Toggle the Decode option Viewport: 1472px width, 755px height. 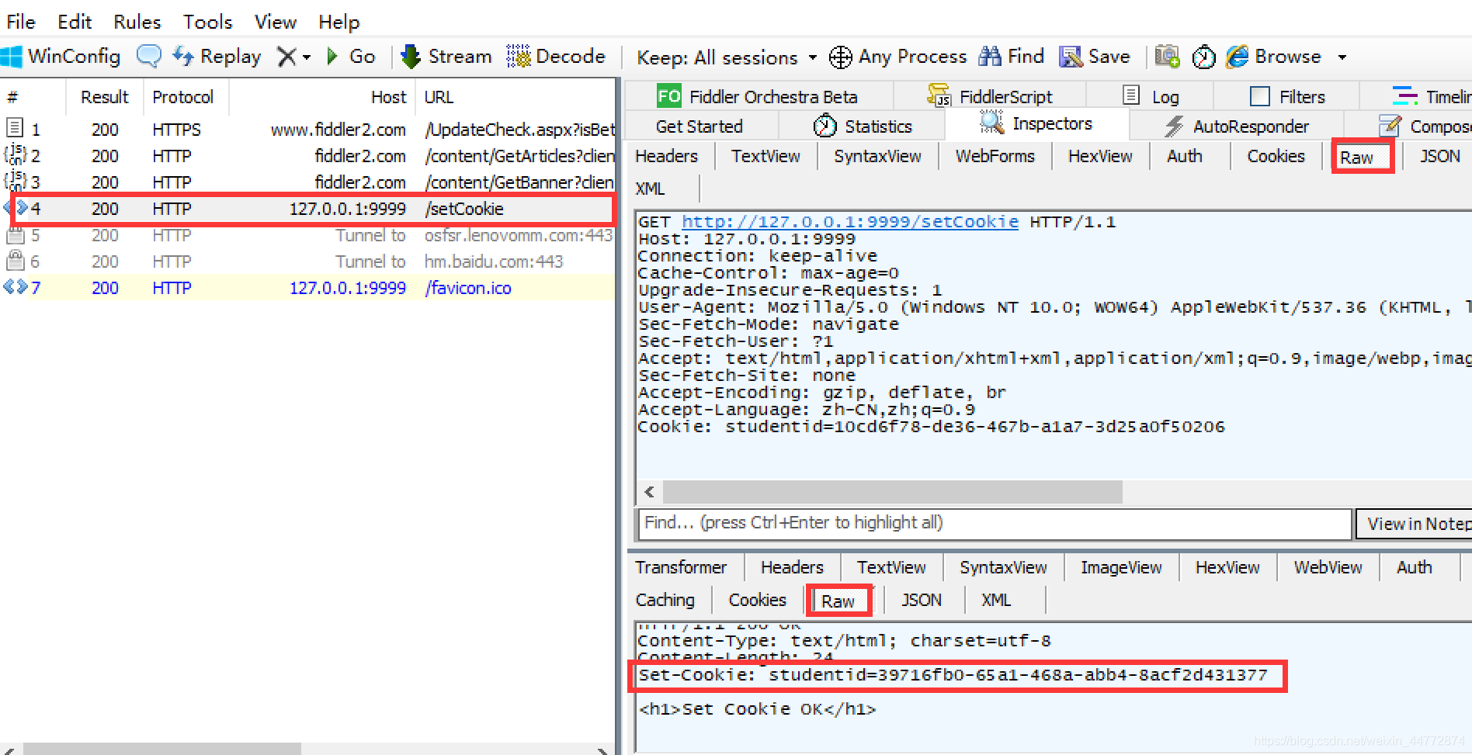tap(556, 57)
